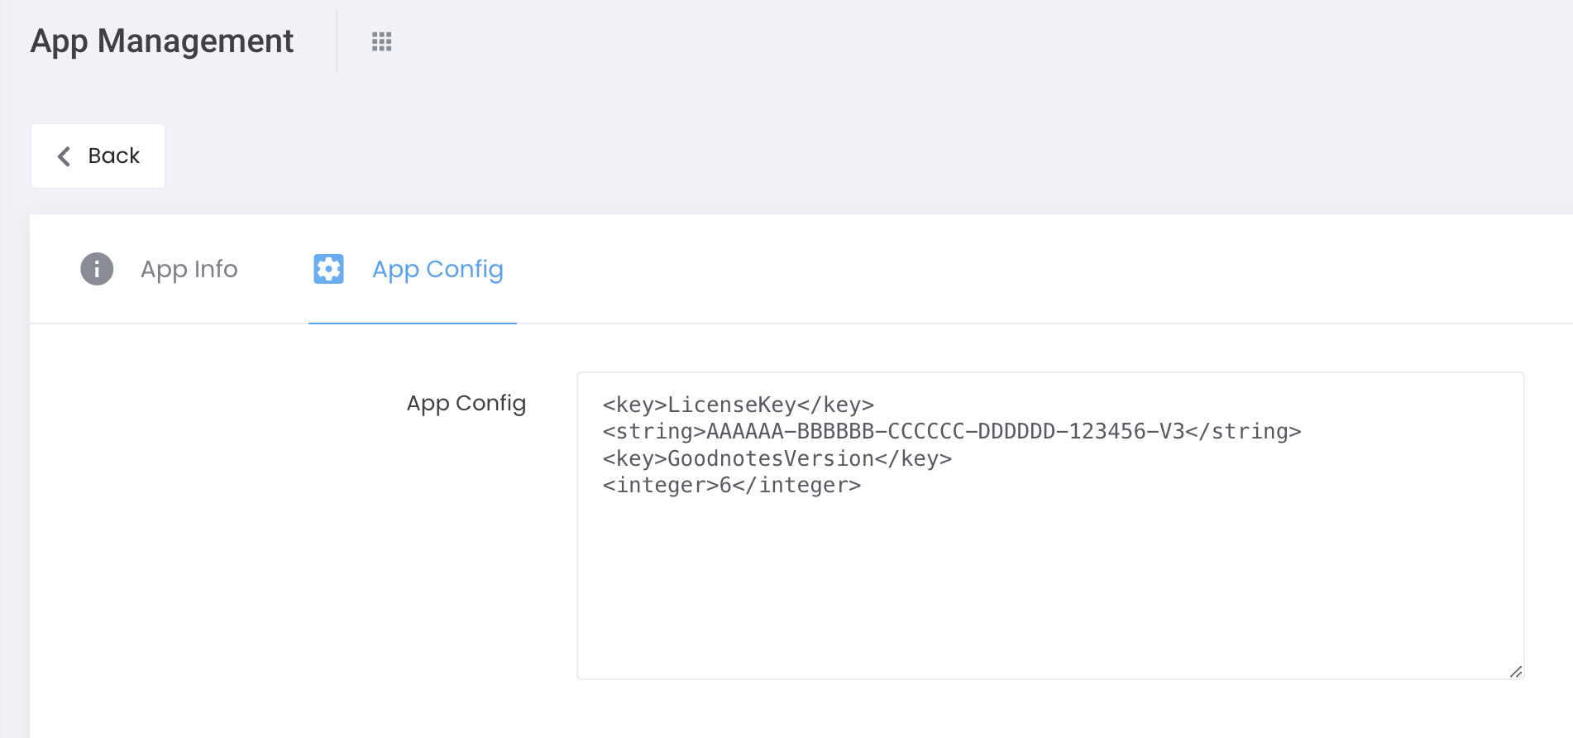Switch to the App Info tab
The height and width of the screenshot is (738, 1573).
pyautogui.click(x=189, y=269)
